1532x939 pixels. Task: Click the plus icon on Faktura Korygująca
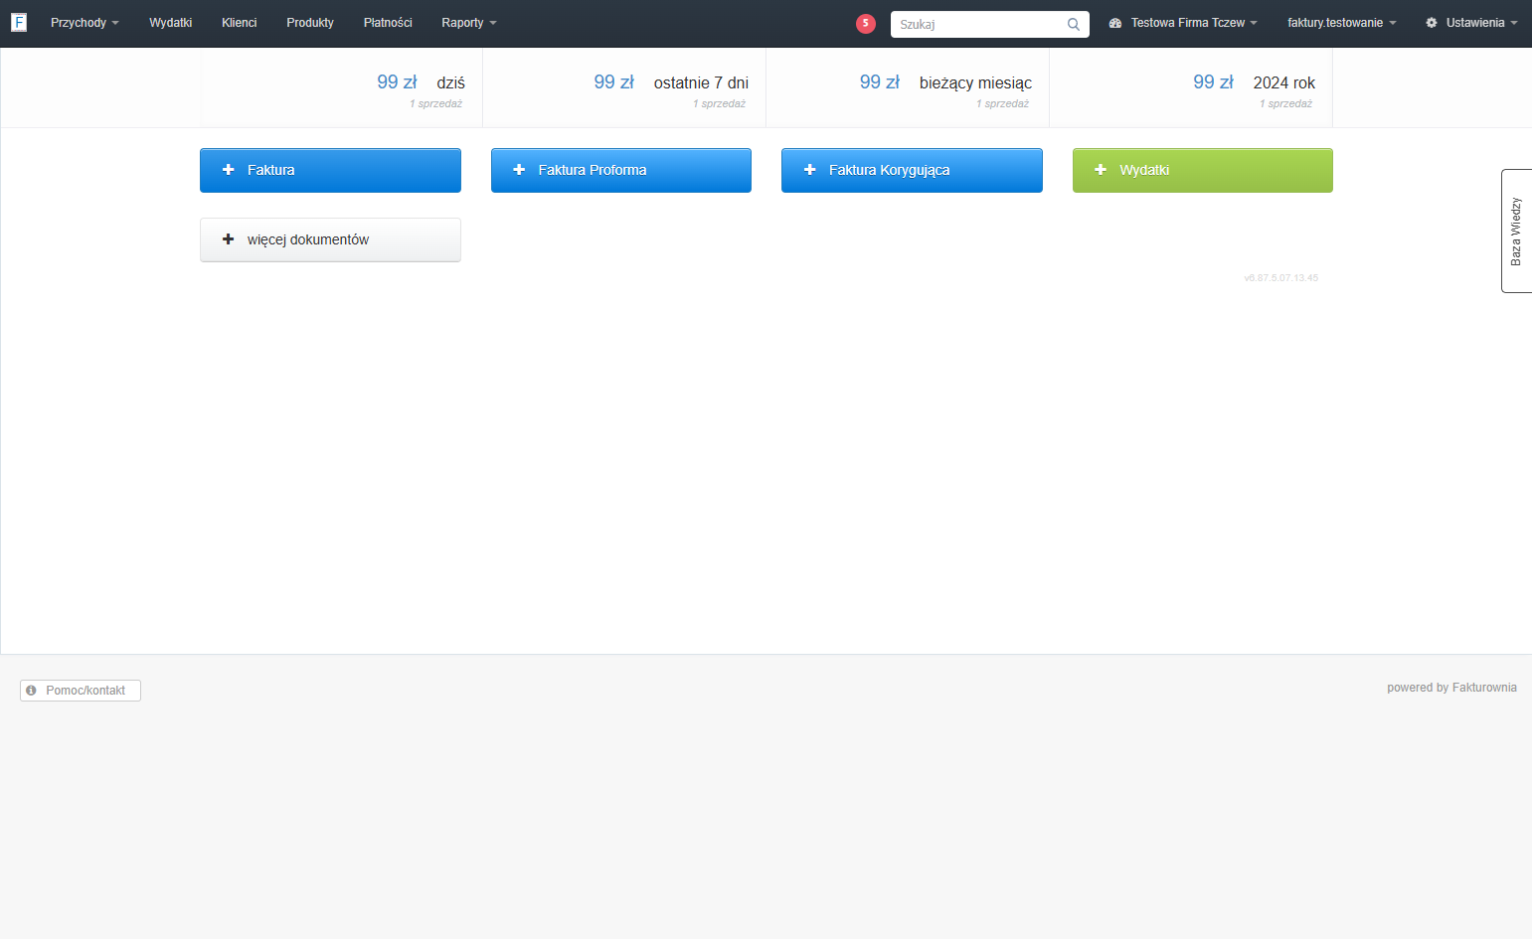pyautogui.click(x=809, y=170)
